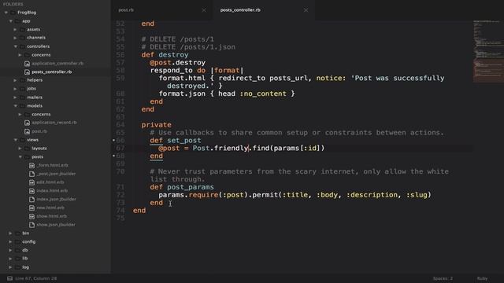Click the helpers folder icon
Screen dimensions: 504x283
(23, 80)
